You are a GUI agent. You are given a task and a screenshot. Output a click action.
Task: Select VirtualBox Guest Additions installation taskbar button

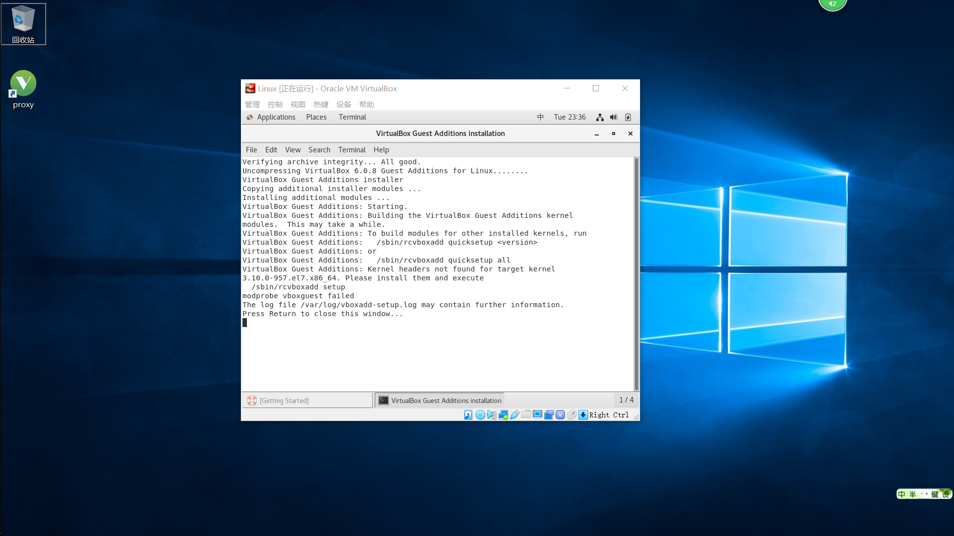coord(439,401)
